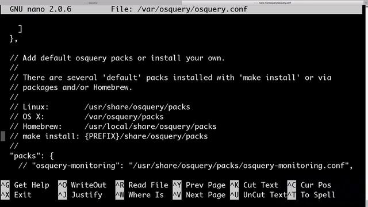Click the 'File: /var/osquery/osquery.conf' header text
This screenshot has height=207, width=368.
pos(179,9)
